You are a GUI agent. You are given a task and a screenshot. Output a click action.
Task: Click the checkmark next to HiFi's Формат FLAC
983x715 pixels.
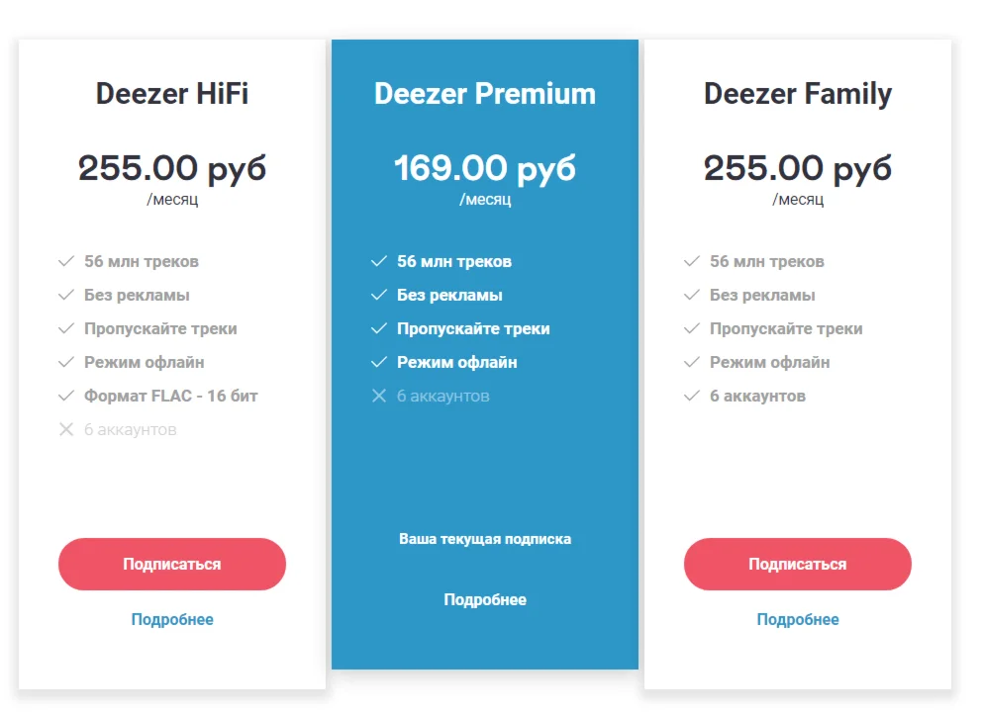[66, 397]
